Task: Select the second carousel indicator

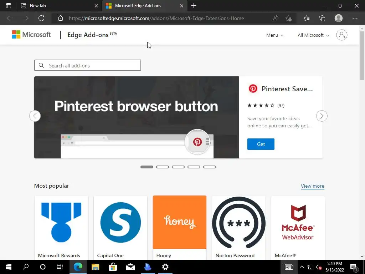Action: pyautogui.click(x=163, y=167)
